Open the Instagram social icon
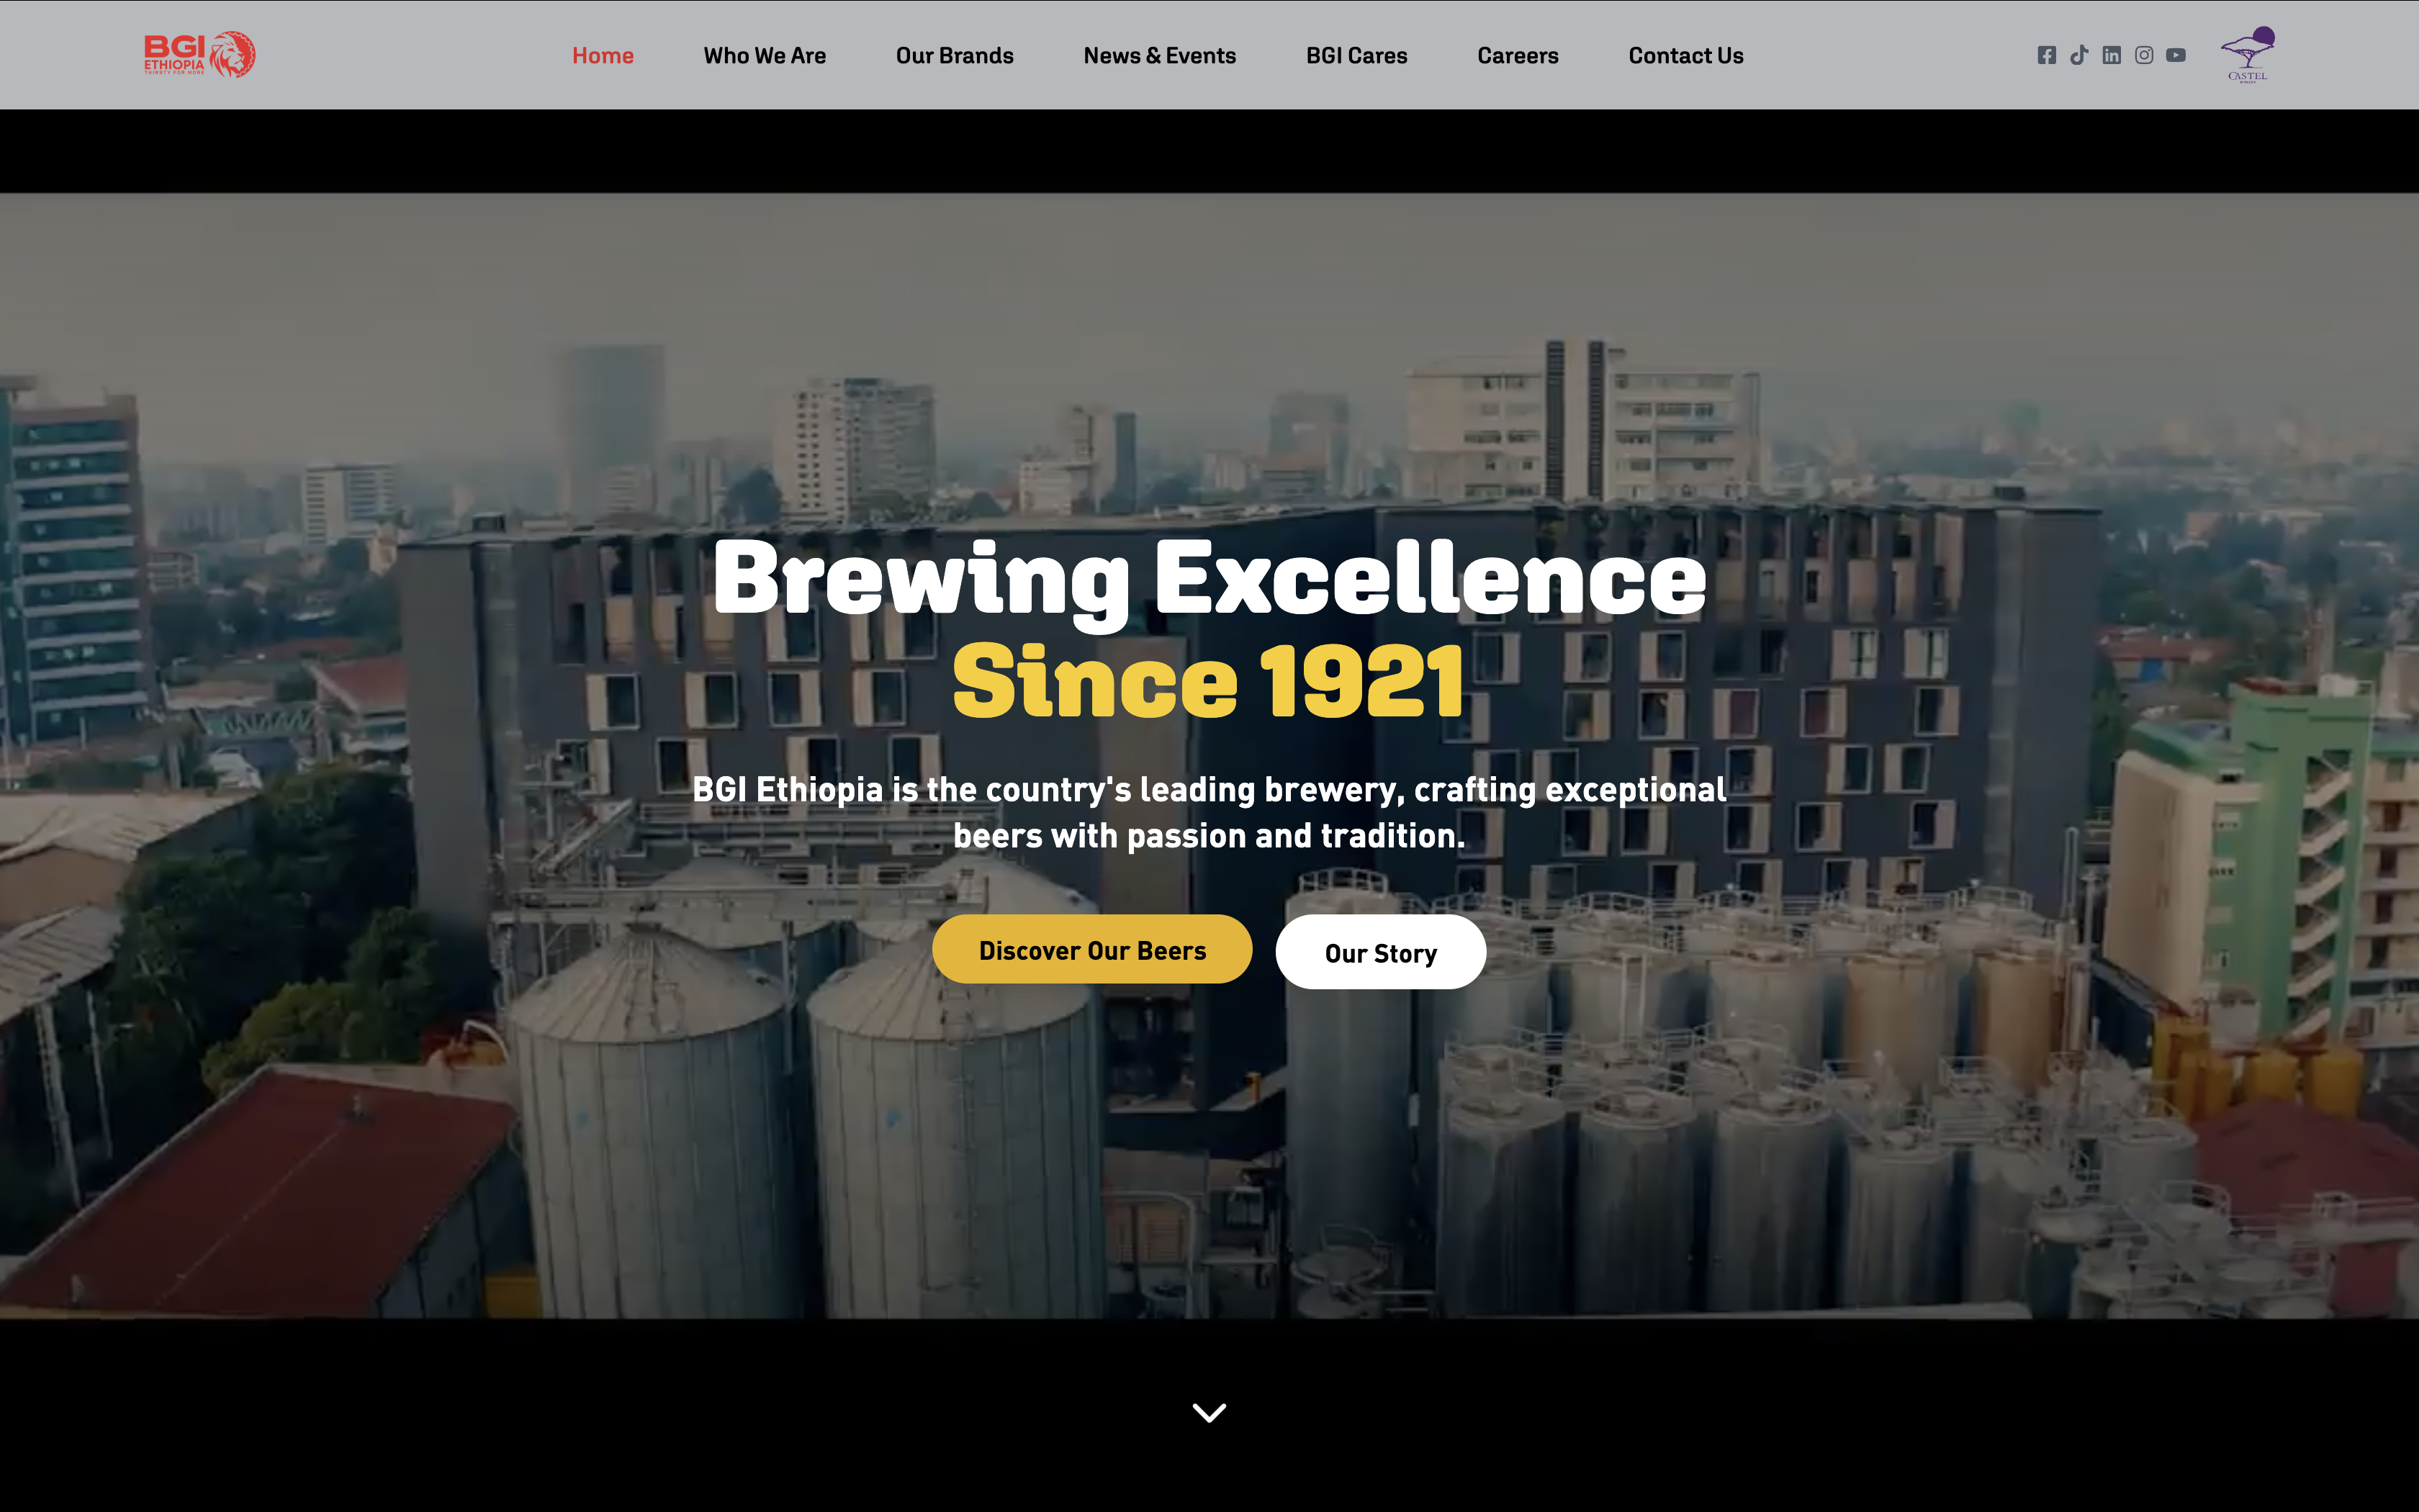2419x1512 pixels. [x=2144, y=55]
